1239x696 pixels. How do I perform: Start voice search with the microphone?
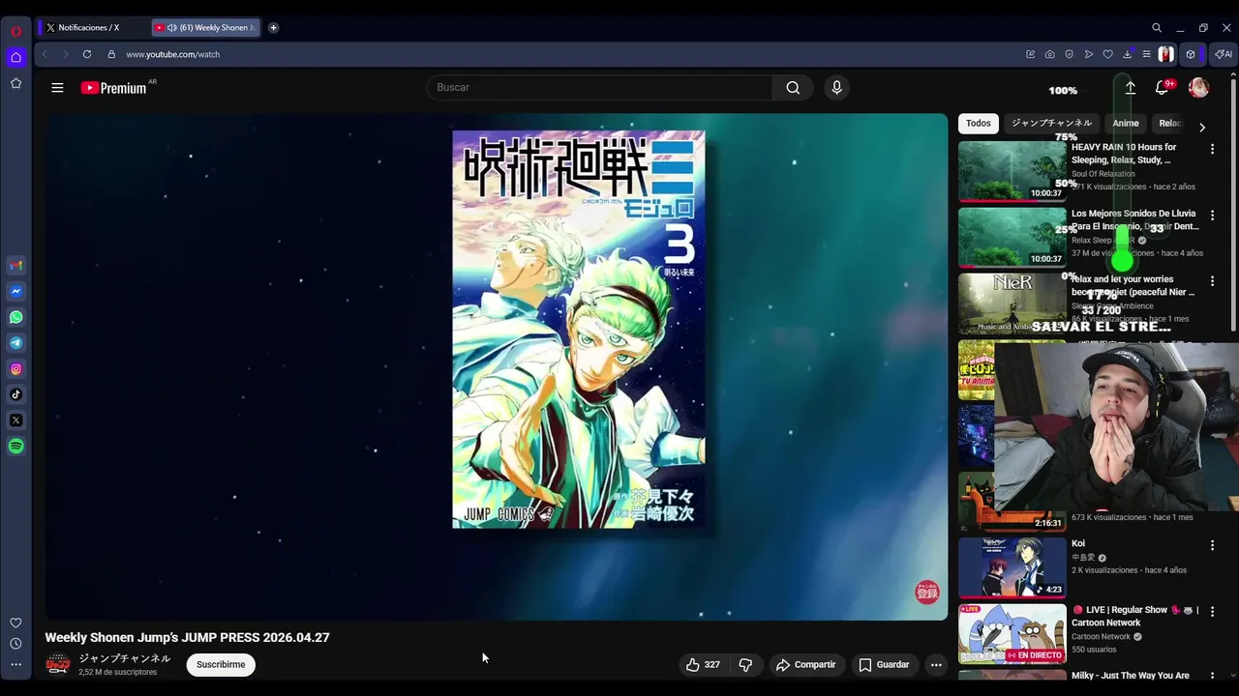tap(837, 88)
